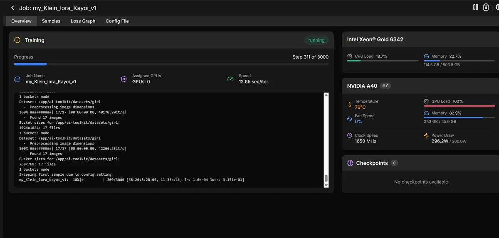Click the log output scrollbar thumb

pyautogui.click(x=326, y=178)
